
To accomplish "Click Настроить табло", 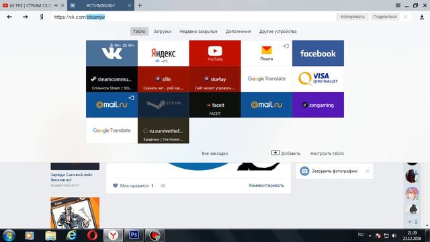I will pos(327,153).
